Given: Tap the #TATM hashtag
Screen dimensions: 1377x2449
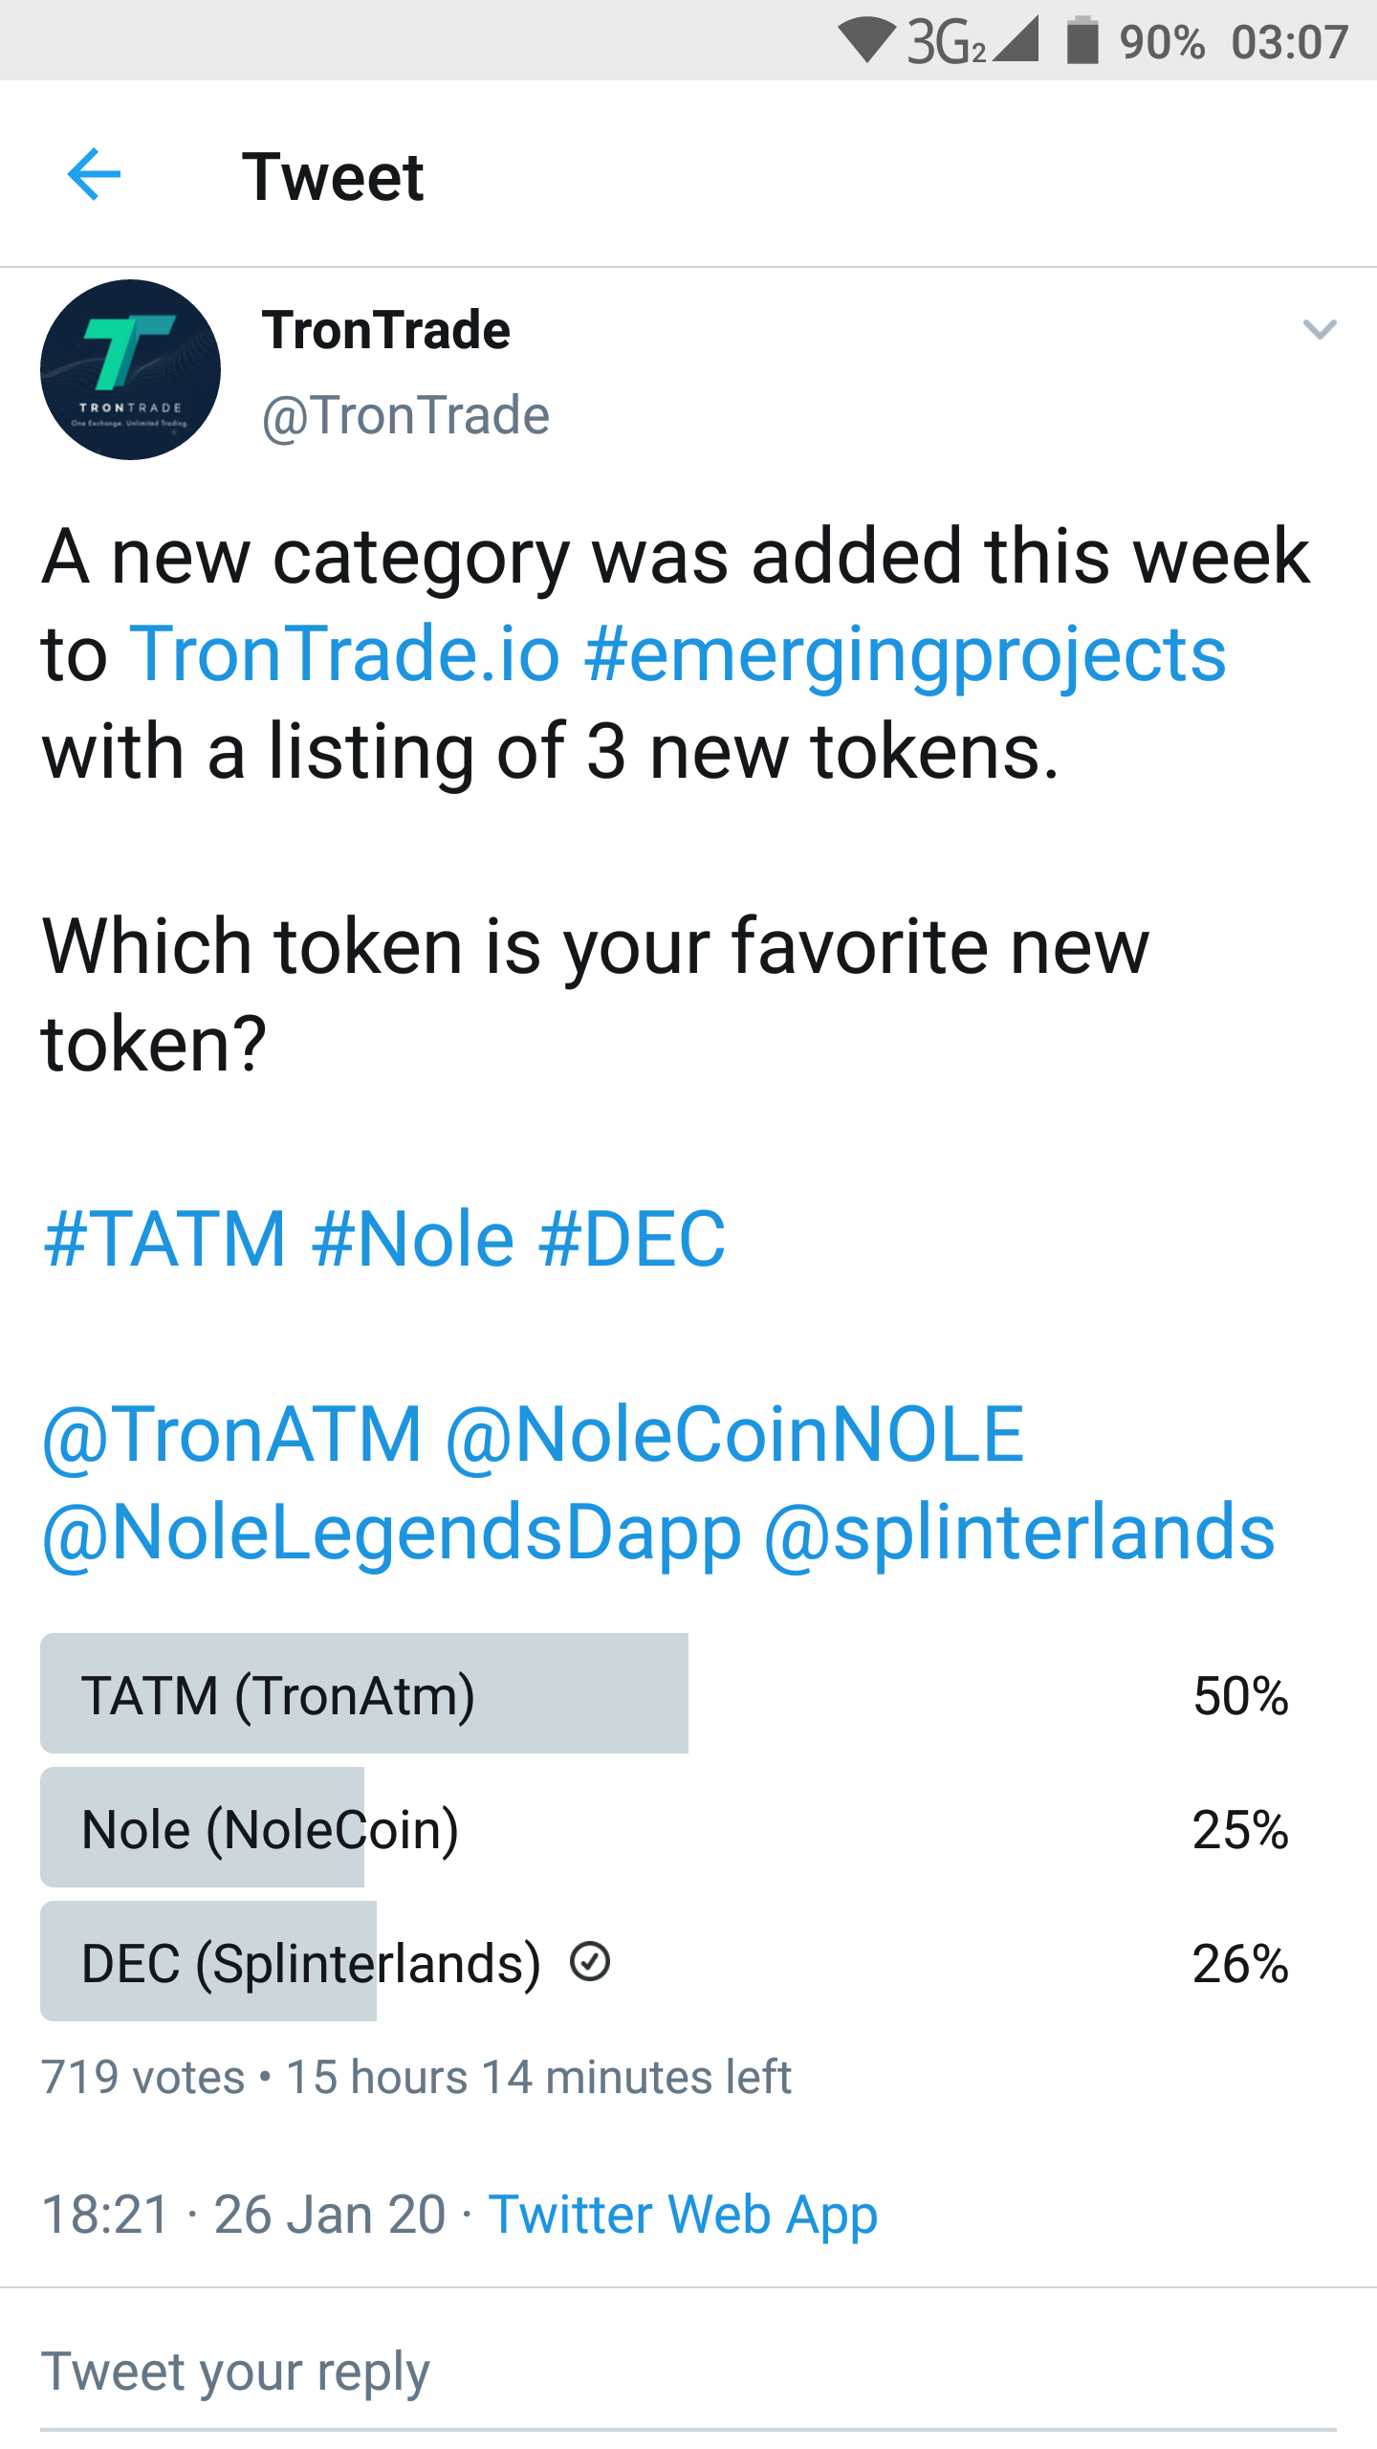Looking at the screenshot, I should (164, 1239).
